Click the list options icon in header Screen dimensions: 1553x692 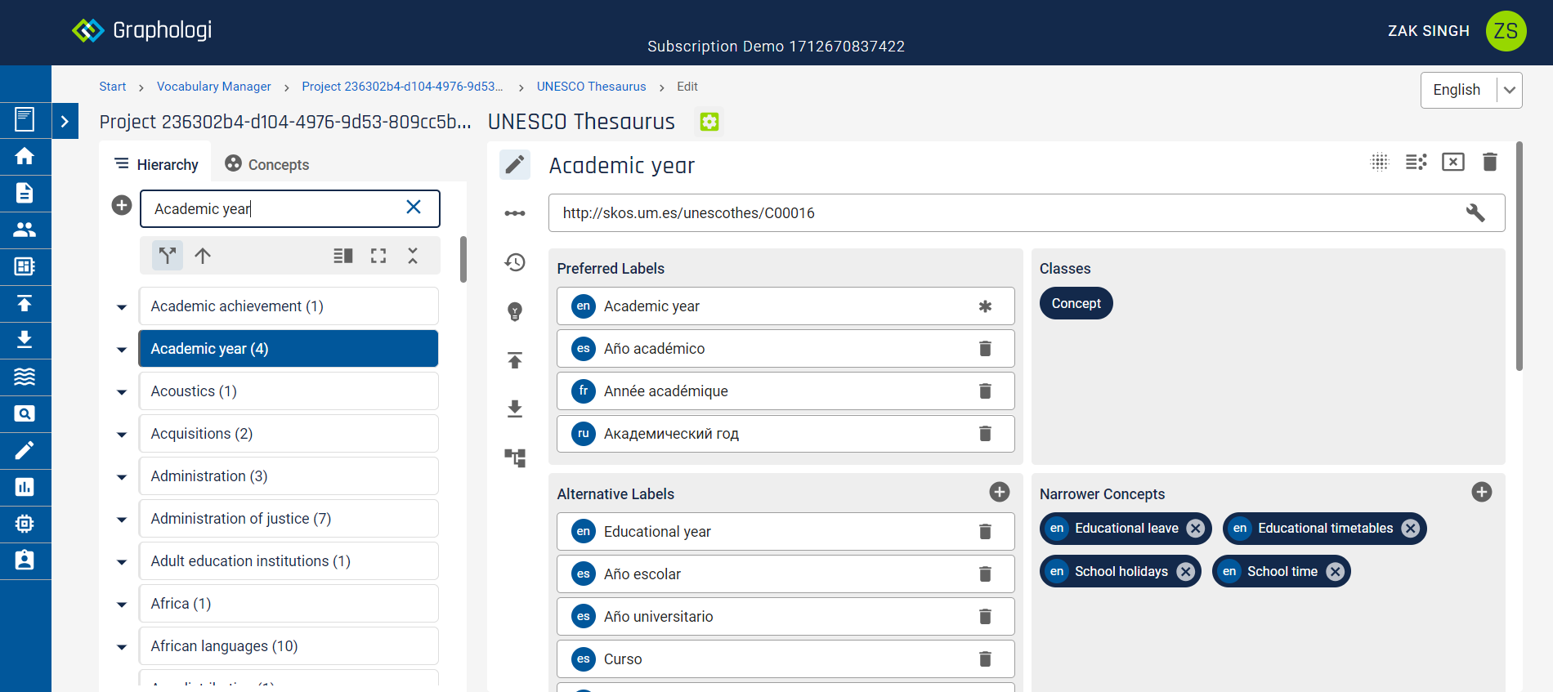(1416, 162)
